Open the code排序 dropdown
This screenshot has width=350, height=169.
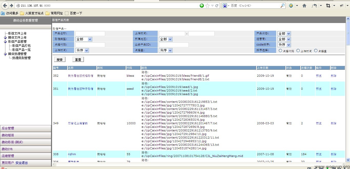point(284,45)
